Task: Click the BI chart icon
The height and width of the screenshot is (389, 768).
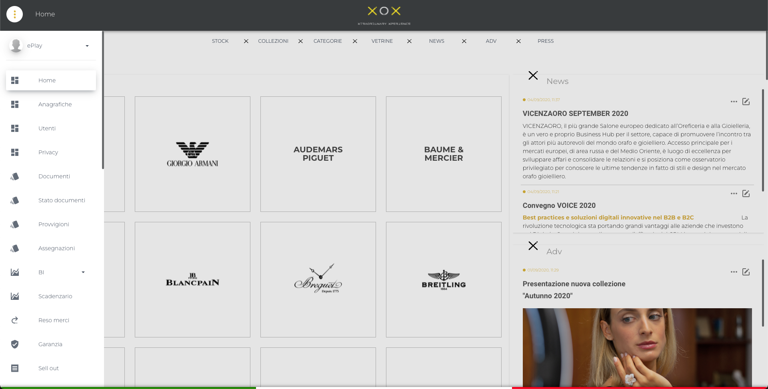Action: click(x=15, y=272)
